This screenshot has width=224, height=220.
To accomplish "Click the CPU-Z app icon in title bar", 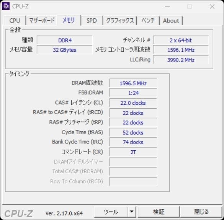I will [x=6, y=6].
